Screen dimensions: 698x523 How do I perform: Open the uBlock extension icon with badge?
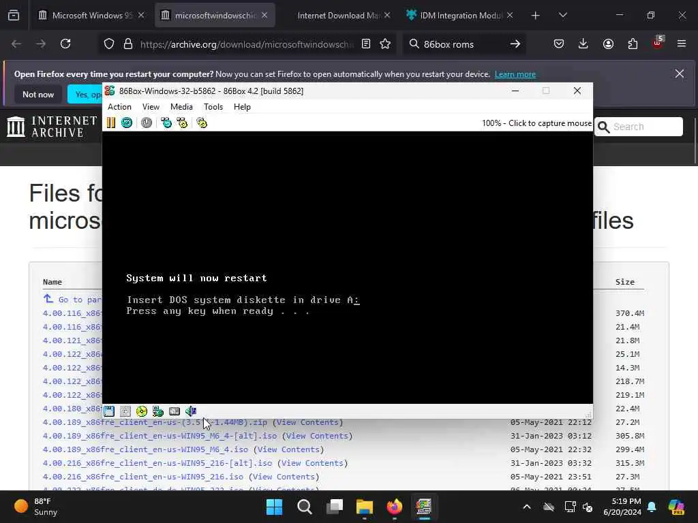(658, 43)
